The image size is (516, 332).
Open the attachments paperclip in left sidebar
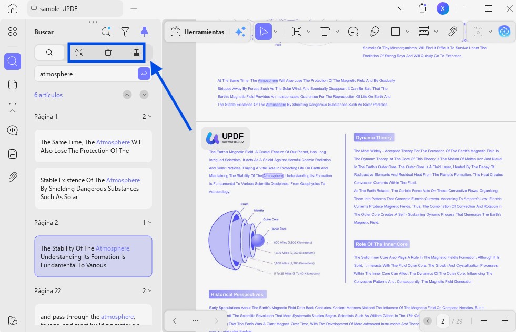13,177
